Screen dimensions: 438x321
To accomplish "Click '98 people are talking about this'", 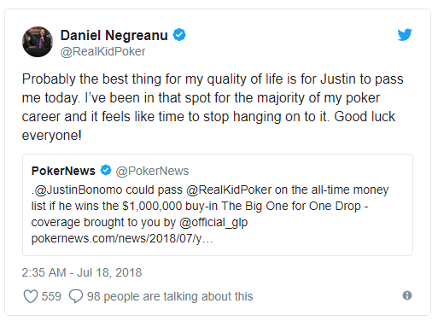I will [x=170, y=296].
